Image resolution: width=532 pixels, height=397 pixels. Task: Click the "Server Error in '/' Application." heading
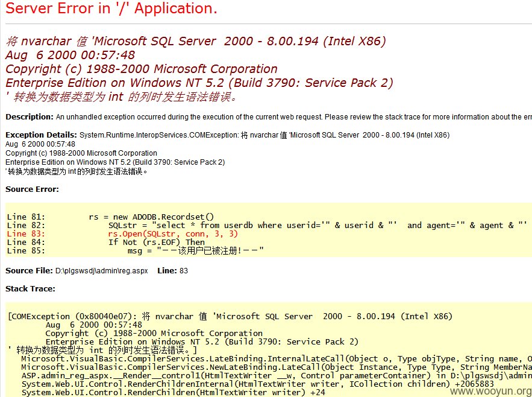[111, 8]
